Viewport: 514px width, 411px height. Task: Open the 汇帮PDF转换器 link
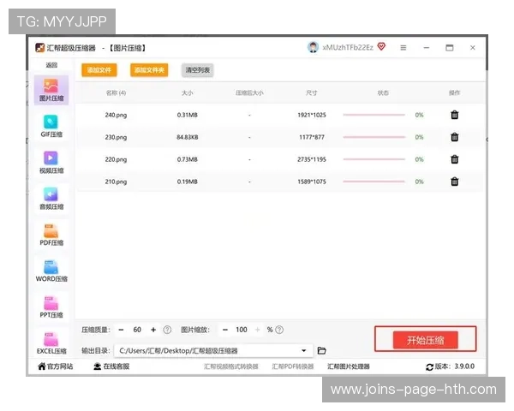point(292,366)
